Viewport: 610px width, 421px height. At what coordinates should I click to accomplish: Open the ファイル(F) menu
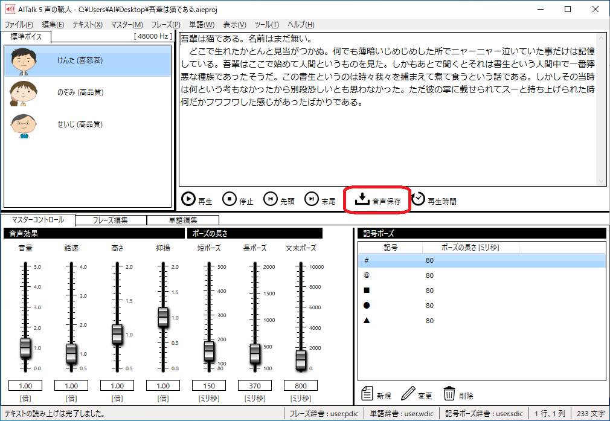[x=19, y=25]
